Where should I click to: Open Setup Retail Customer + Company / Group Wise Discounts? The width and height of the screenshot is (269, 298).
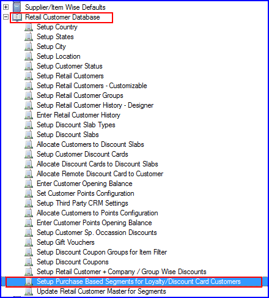(x=122, y=272)
